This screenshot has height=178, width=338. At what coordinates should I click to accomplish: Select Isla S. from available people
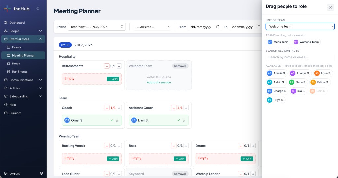tap(298, 91)
